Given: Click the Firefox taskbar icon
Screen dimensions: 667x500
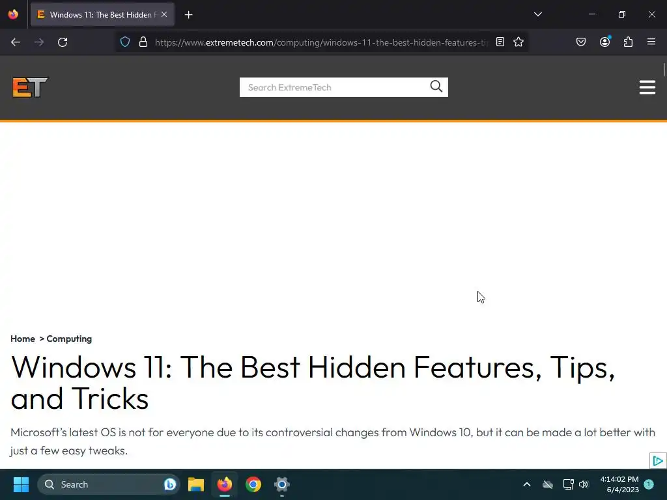Looking at the screenshot, I should [225, 484].
